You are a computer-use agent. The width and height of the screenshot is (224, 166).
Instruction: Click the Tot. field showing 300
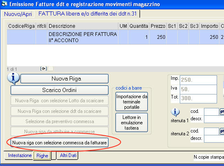pos(199,99)
